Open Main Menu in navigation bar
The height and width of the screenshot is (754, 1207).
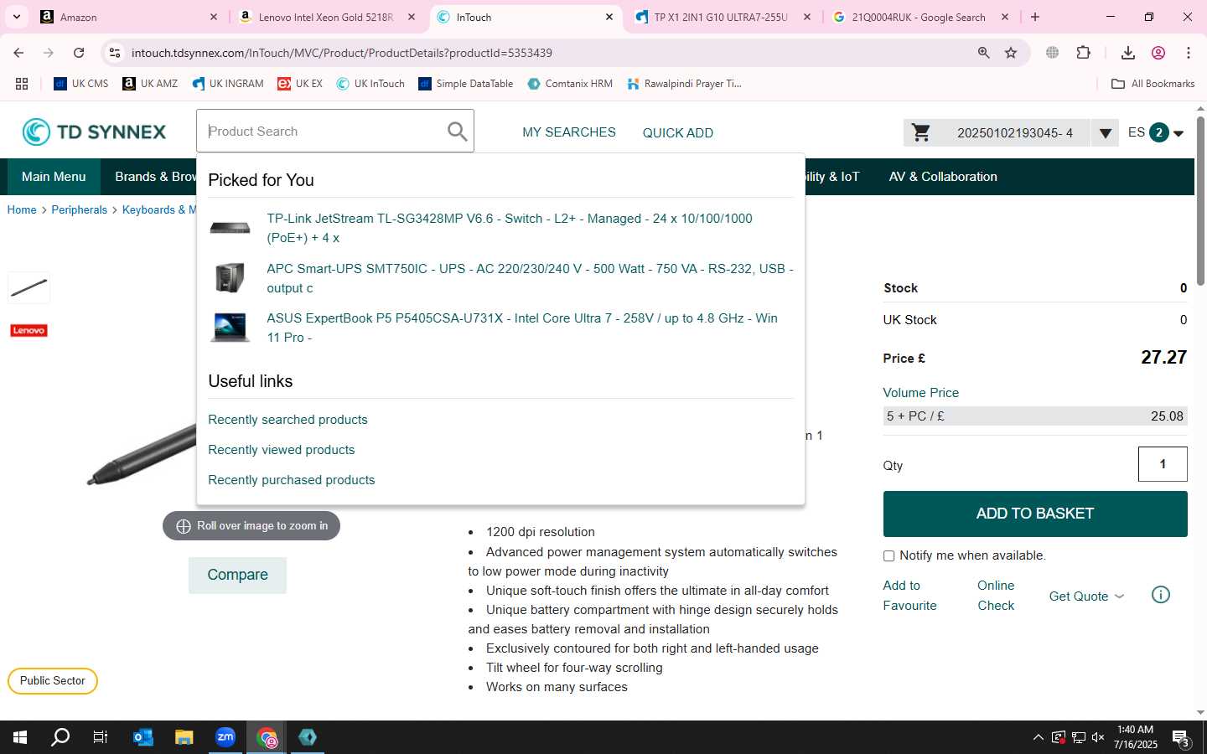[x=54, y=177]
